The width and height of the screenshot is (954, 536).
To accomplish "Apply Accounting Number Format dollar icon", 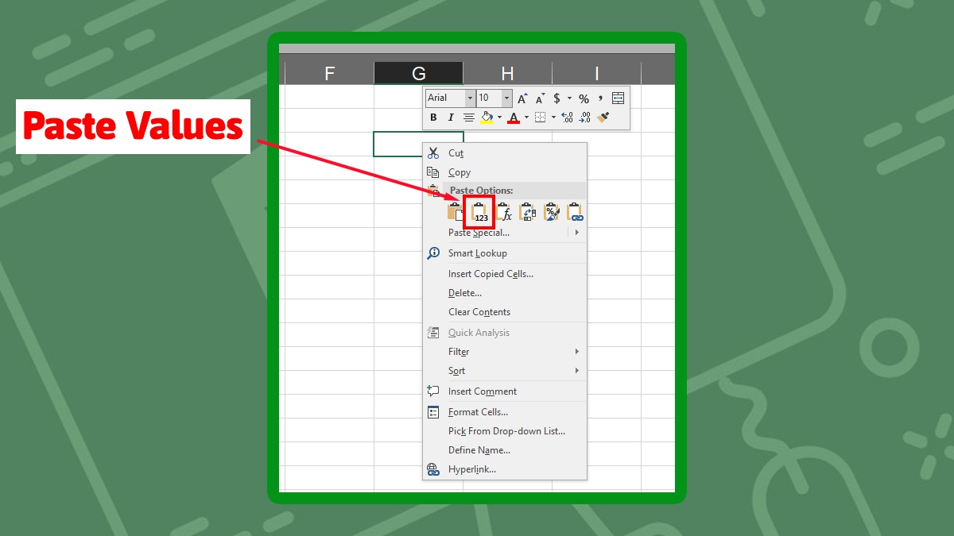I will point(557,98).
